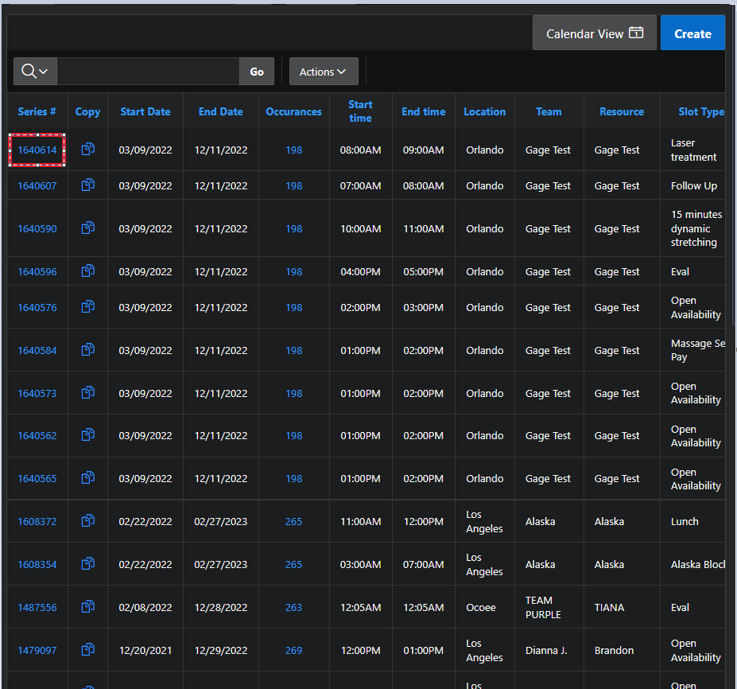Open the Occurances column header menu
737x689 pixels.
(293, 112)
